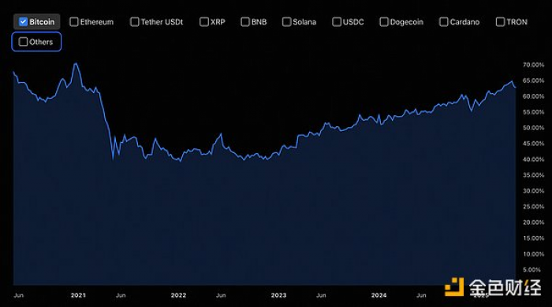The image size is (552, 307).
Task: Check the Others checkbox
Action: click(23, 42)
